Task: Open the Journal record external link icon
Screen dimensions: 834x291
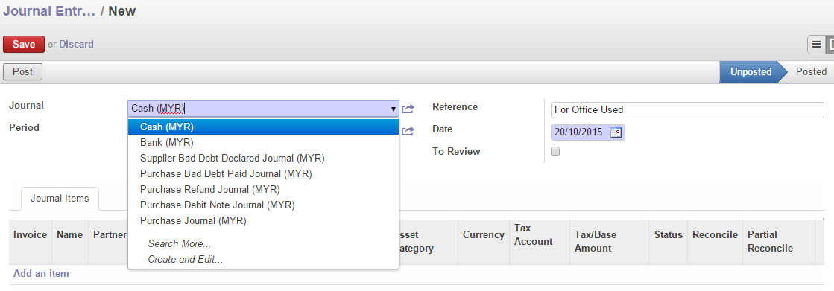Action: point(408,109)
